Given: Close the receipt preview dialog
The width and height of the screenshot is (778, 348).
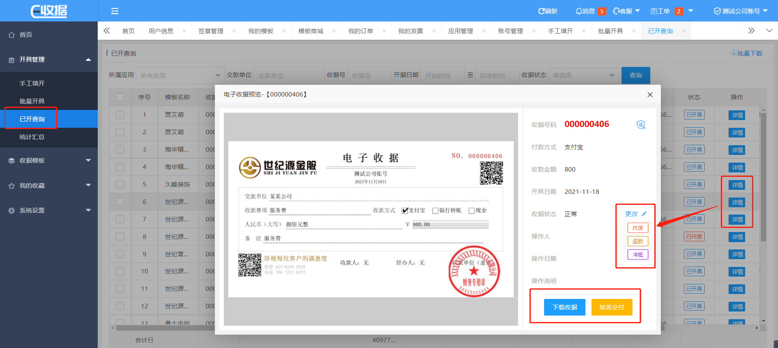Looking at the screenshot, I should 650,95.
